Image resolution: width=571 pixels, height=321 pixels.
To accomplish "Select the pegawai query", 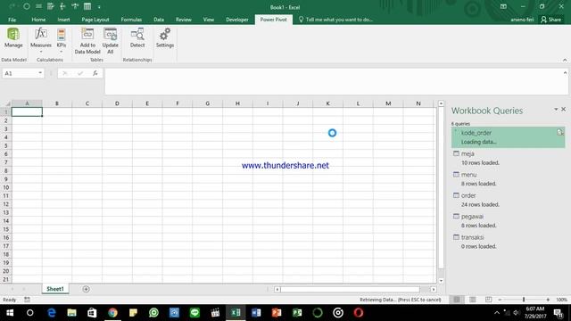I will point(508,220).
